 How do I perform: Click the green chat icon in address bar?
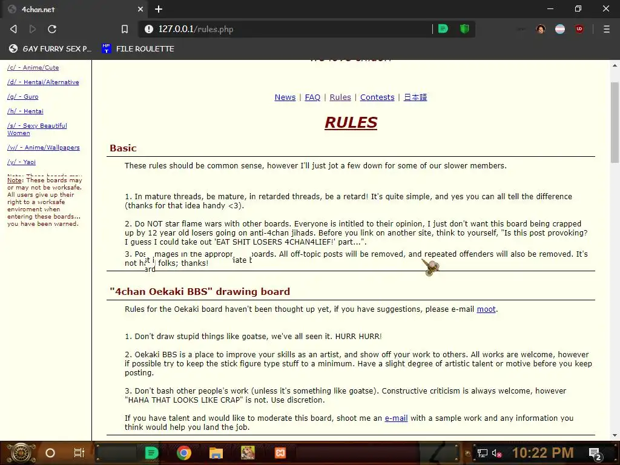443,29
